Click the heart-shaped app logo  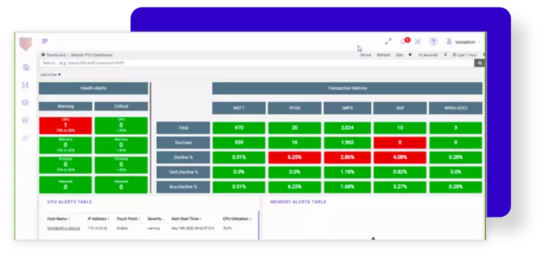[x=25, y=44]
